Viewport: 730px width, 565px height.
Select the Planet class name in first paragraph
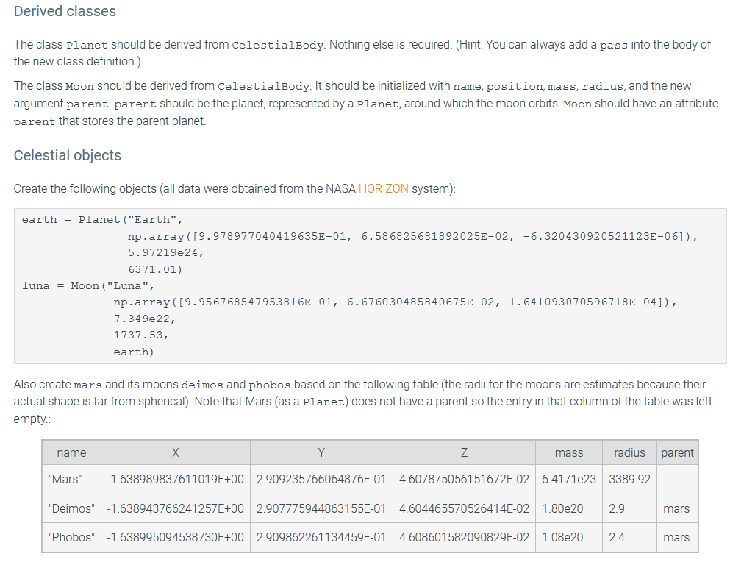pos(87,45)
